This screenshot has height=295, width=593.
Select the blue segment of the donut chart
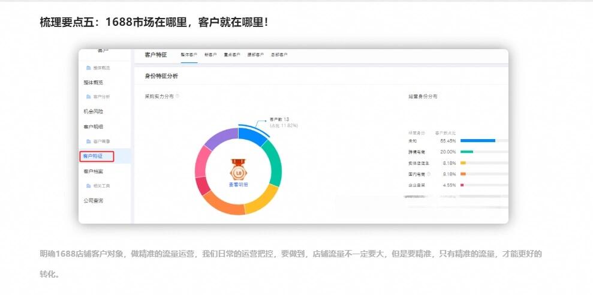(x=252, y=136)
